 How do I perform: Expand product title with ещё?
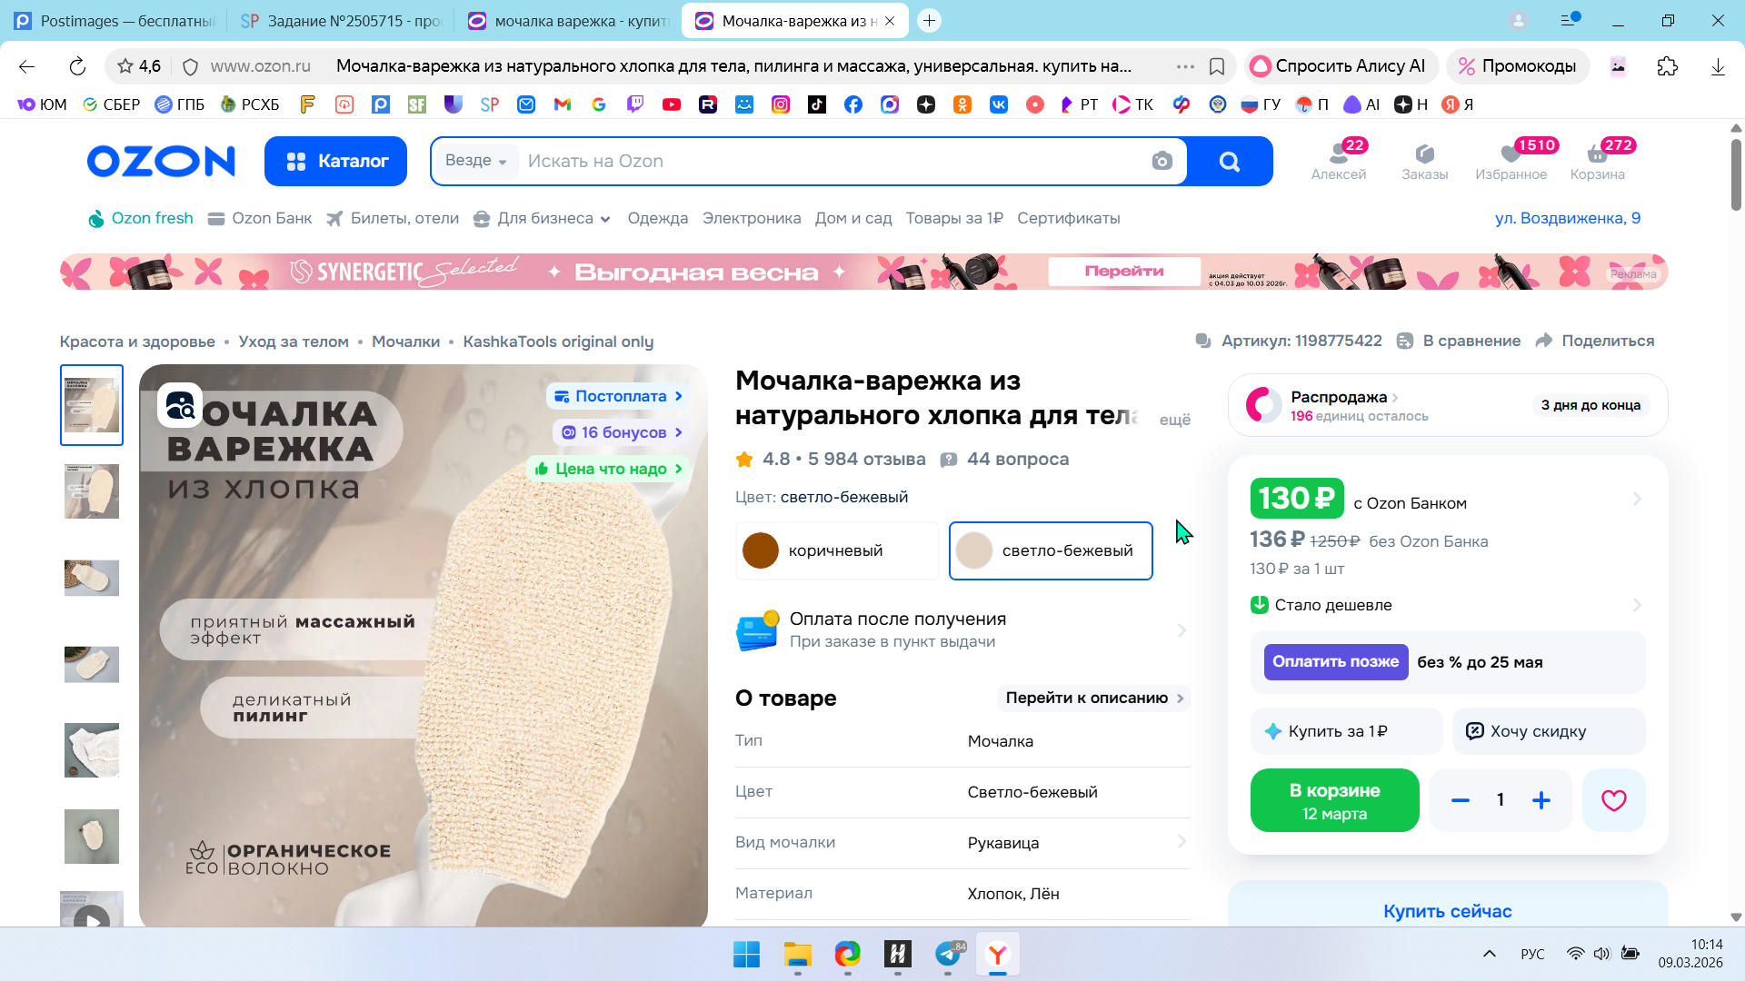(x=1174, y=420)
